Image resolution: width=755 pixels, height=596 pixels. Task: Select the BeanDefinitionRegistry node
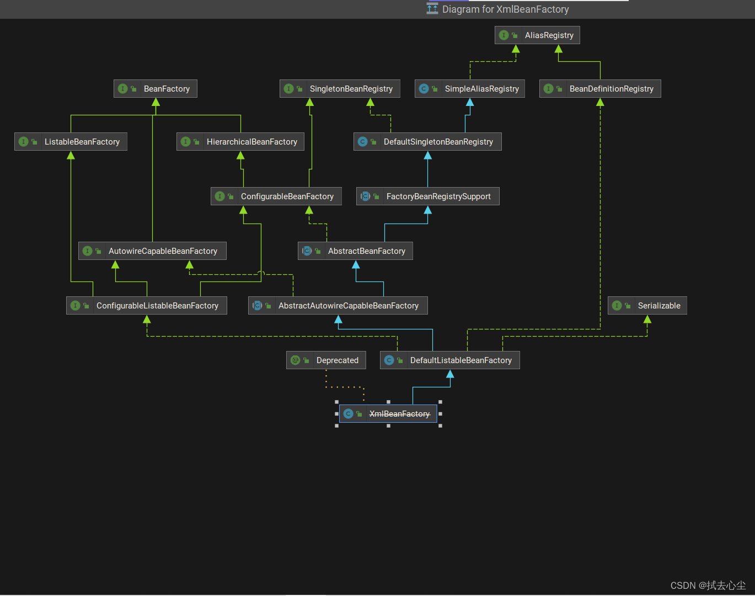point(600,89)
